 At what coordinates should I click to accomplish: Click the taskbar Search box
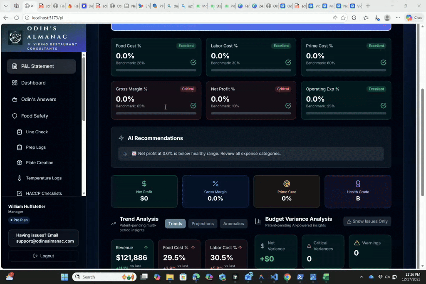click(104, 277)
